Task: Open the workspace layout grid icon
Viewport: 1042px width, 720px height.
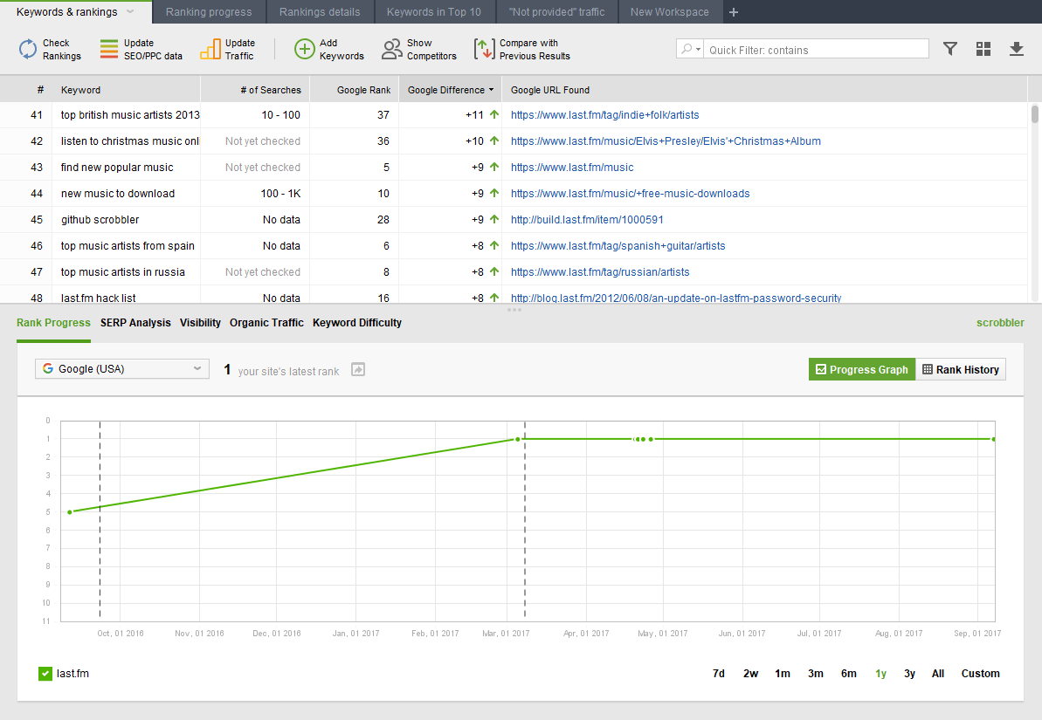Action: click(983, 49)
